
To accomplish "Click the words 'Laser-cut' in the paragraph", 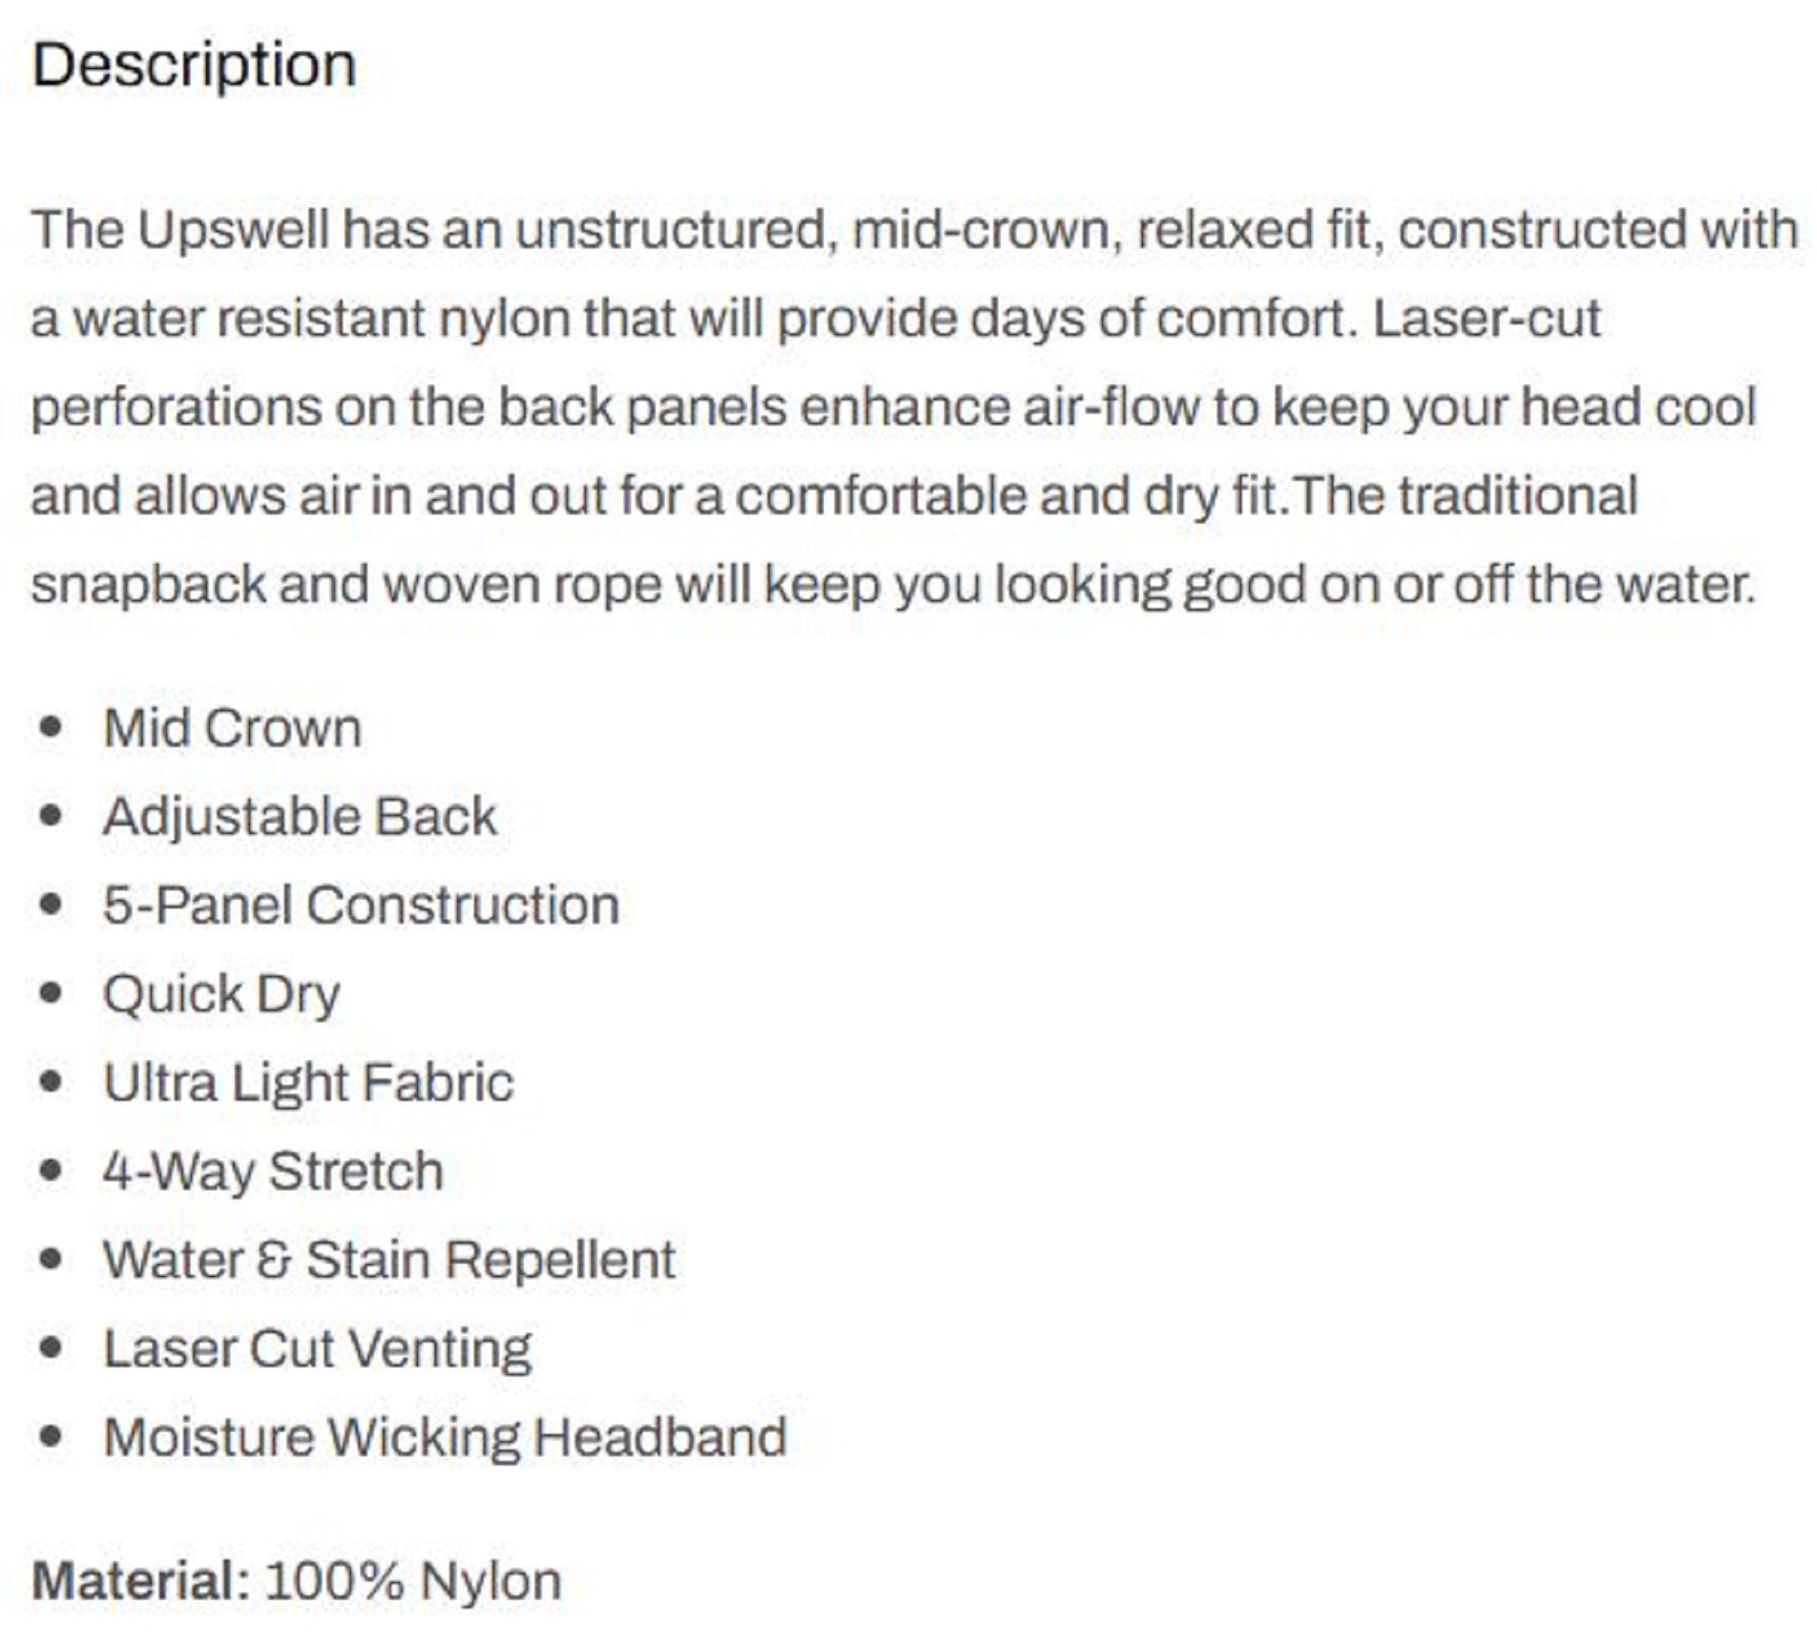I will [x=1486, y=319].
